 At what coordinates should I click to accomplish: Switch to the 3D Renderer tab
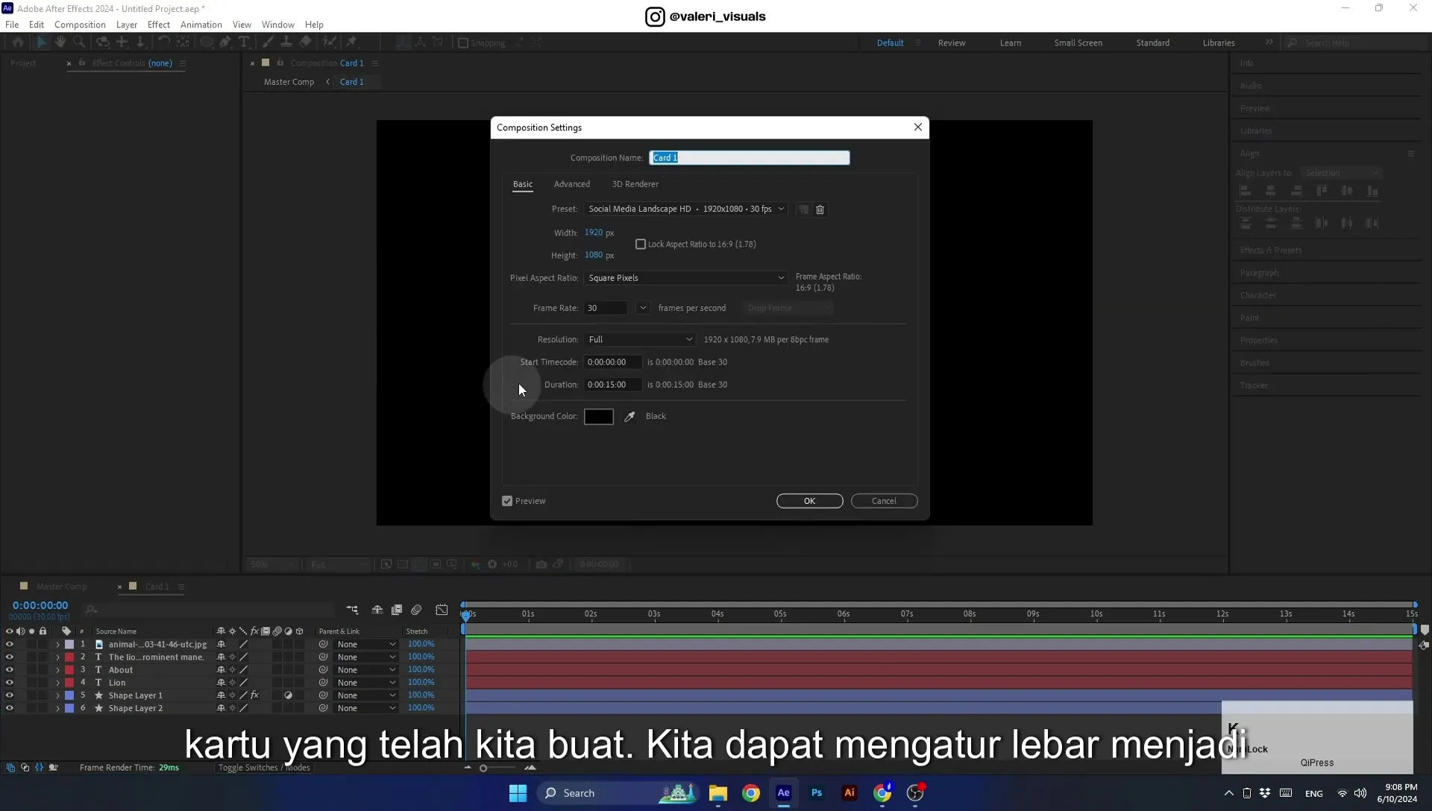tap(635, 184)
